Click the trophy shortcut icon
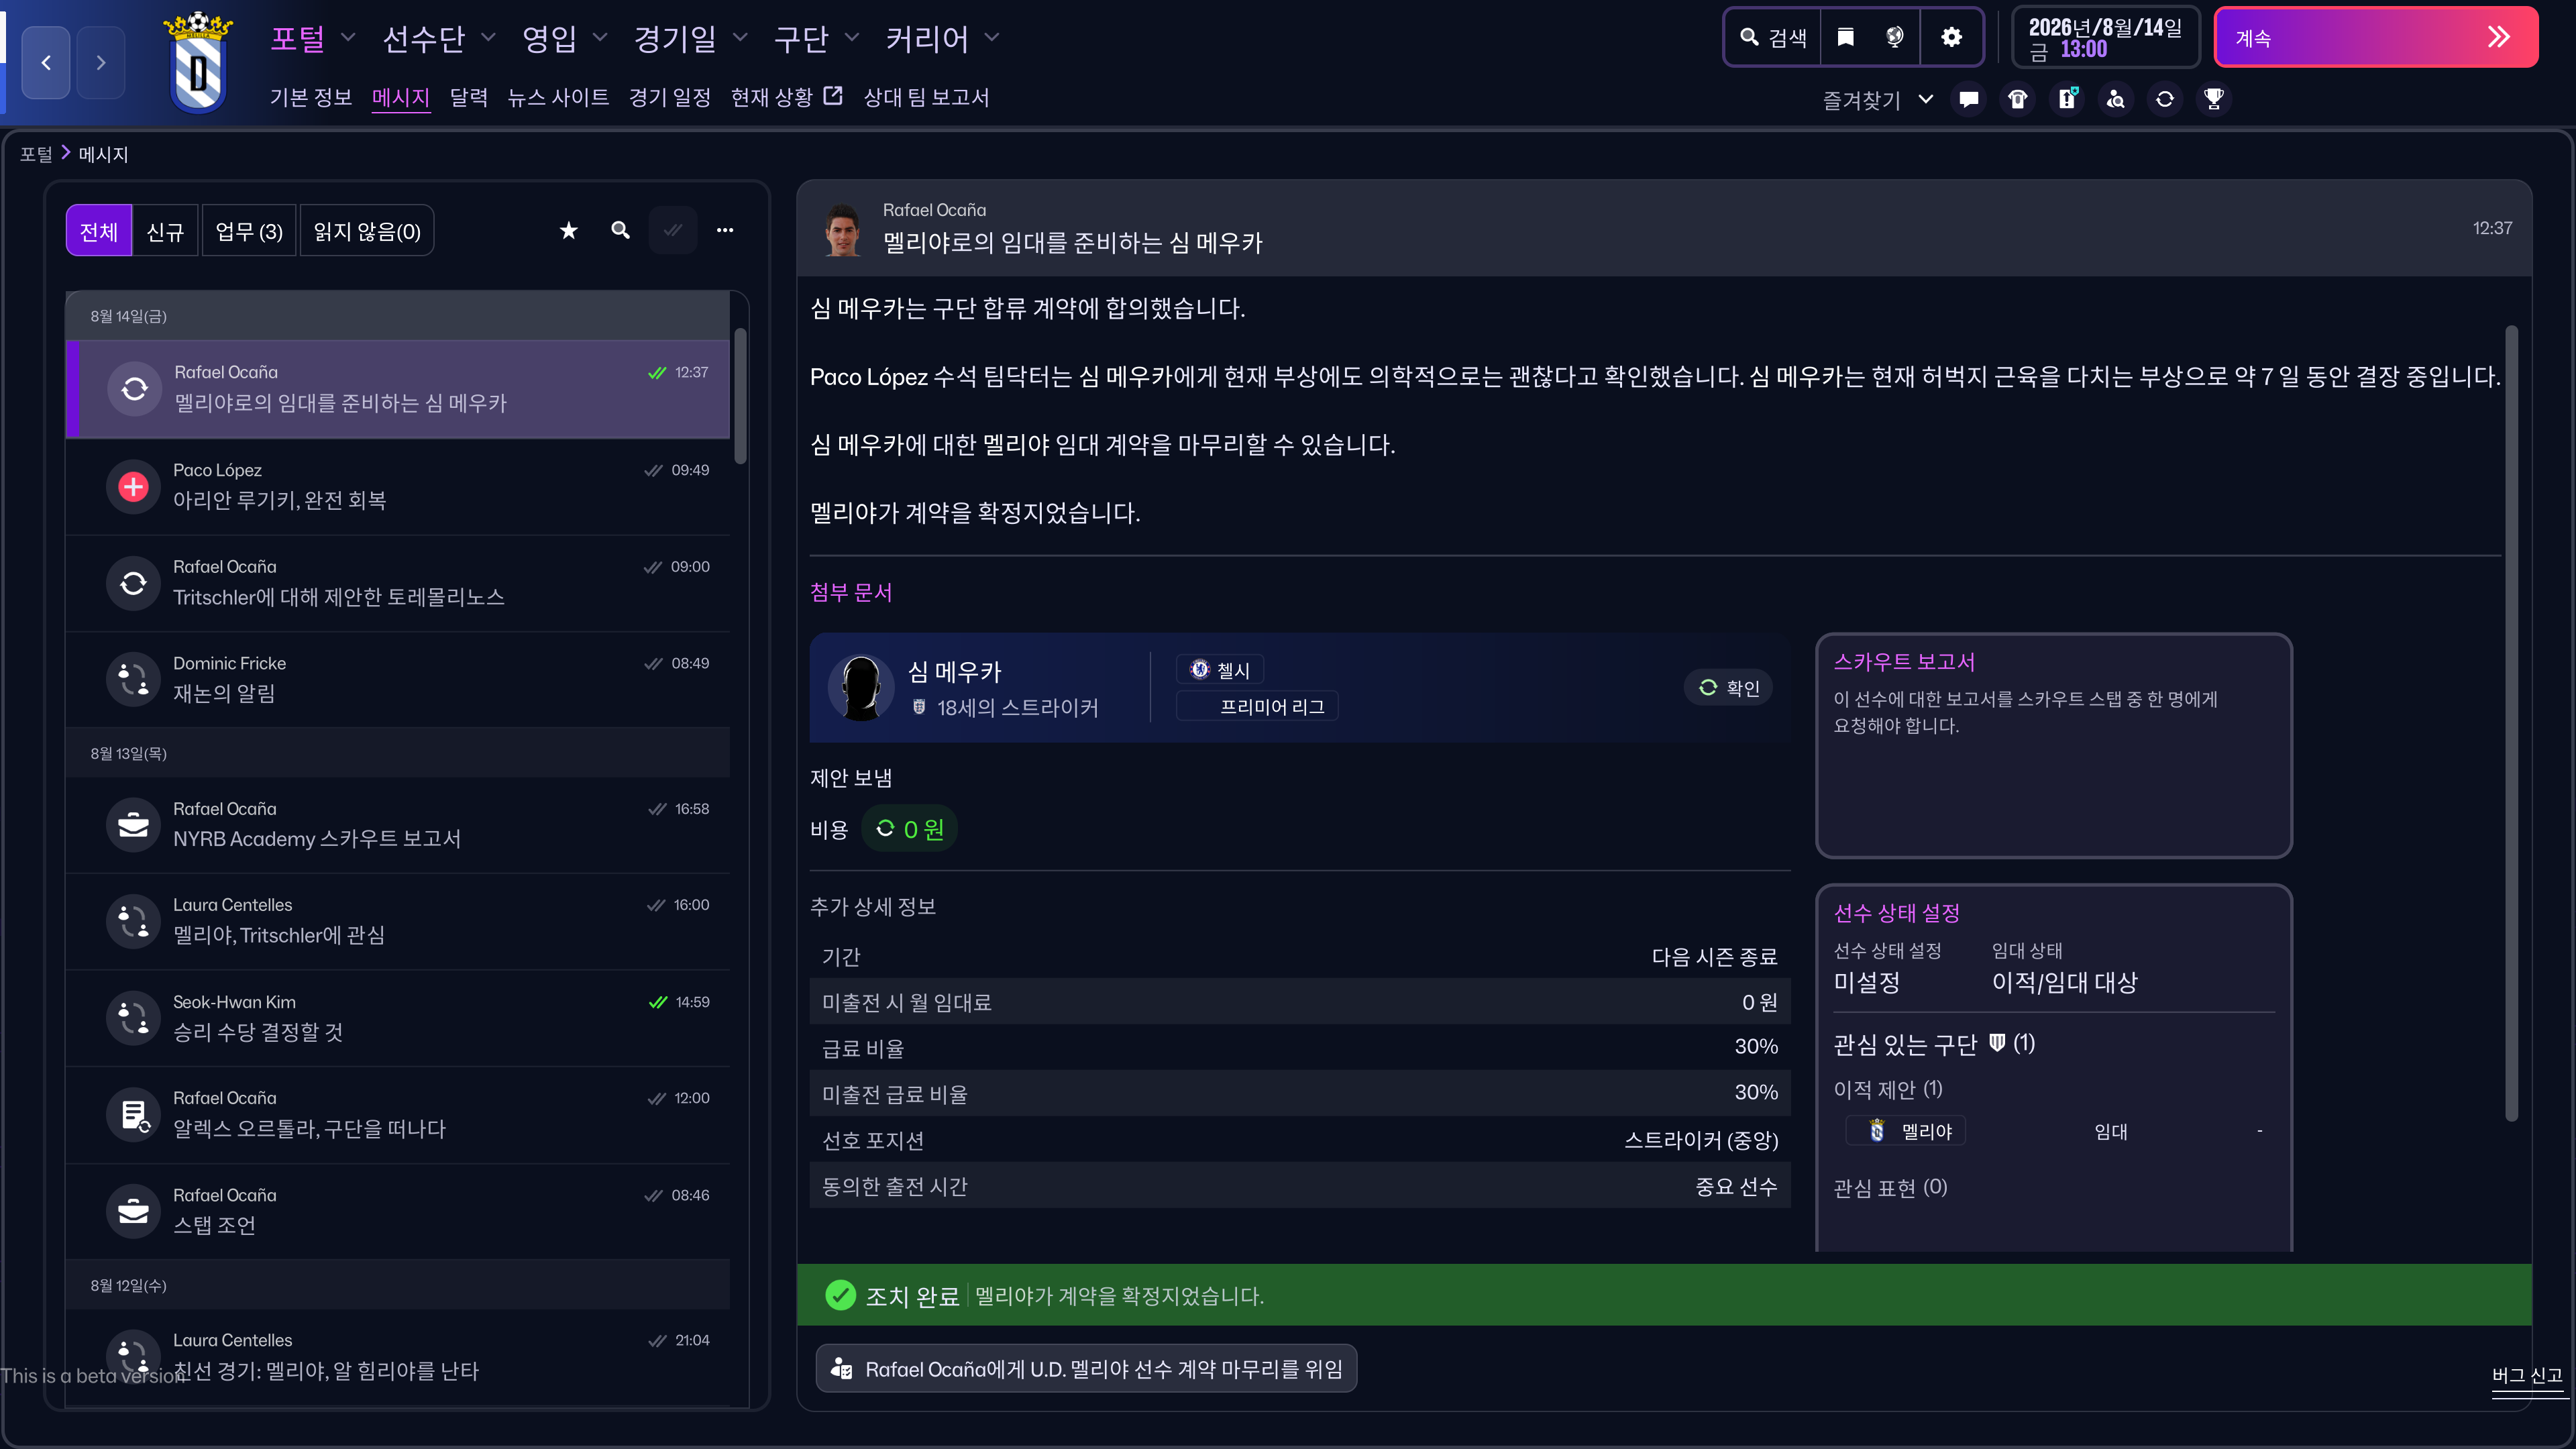This screenshot has width=2576, height=1449. coord(2213,99)
